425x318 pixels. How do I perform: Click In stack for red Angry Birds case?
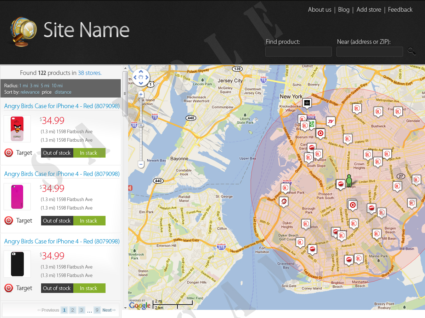pos(89,153)
